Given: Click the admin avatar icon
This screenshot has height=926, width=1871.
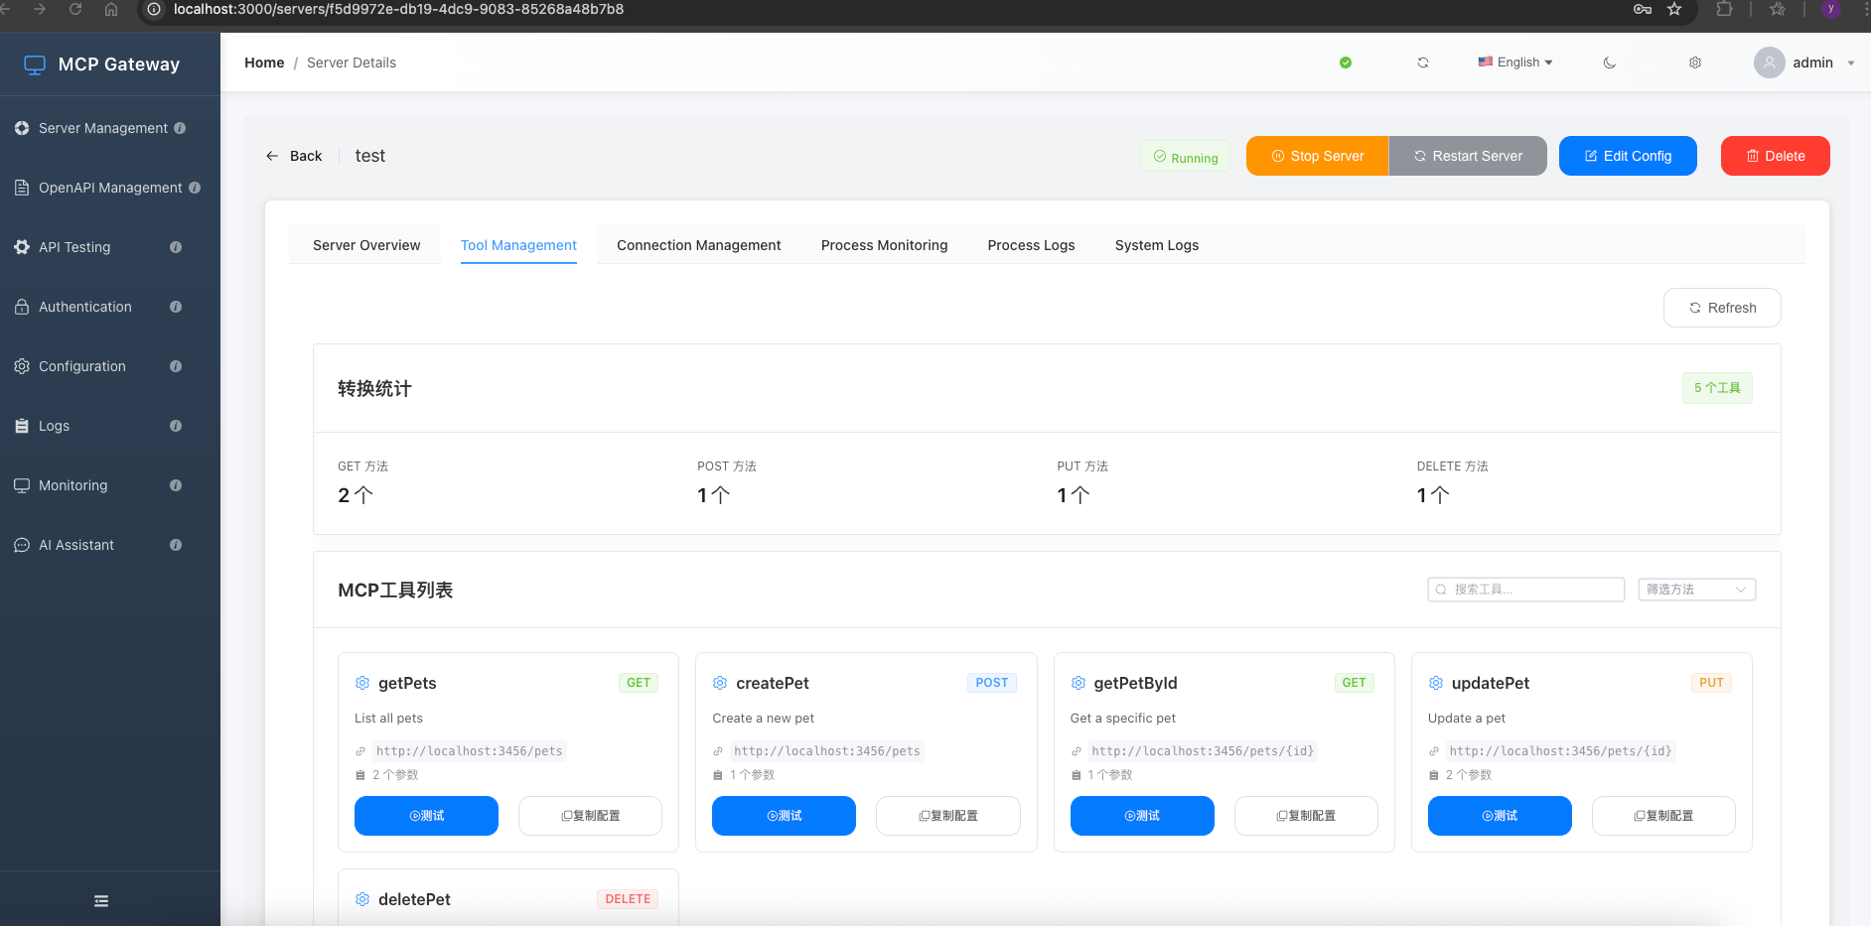Looking at the screenshot, I should pyautogui.click(x=1770, y=63).
